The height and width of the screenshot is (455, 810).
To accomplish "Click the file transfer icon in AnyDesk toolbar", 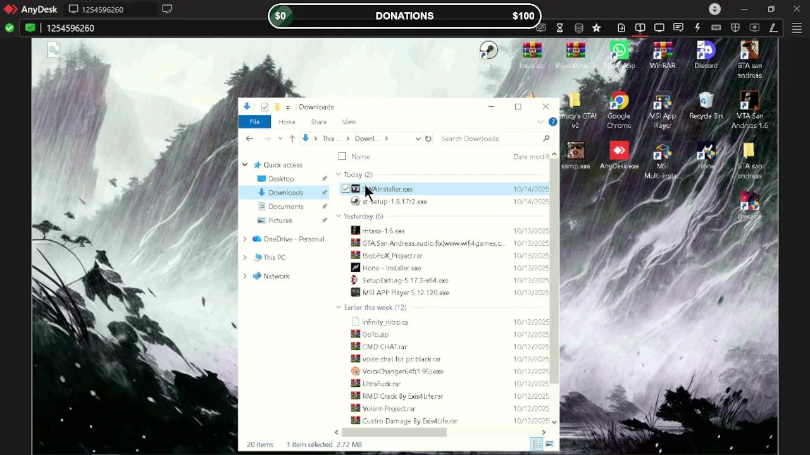I will [x=621, y=28].
